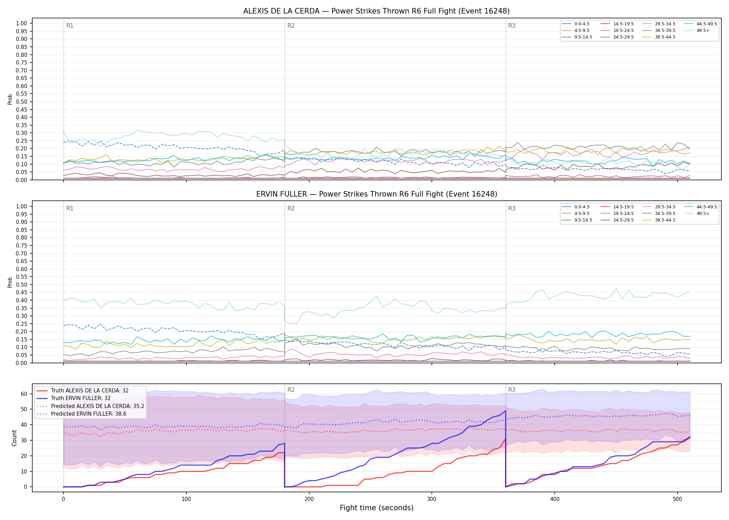729x520 pixels.
Task: Click the ALEXIS DE LA CERDA chart title
Action: tap(376, 11)
